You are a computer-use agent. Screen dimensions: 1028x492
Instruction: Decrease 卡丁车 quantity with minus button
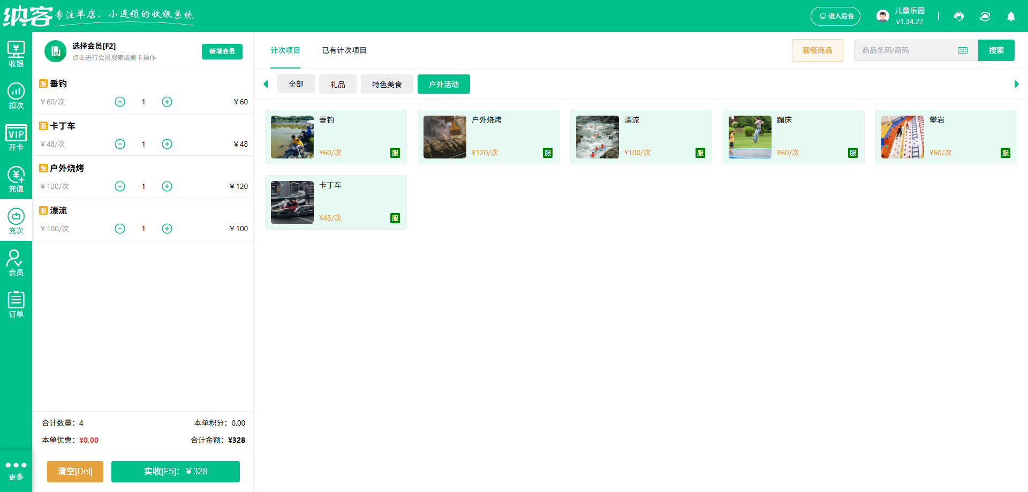click(120, 144)
